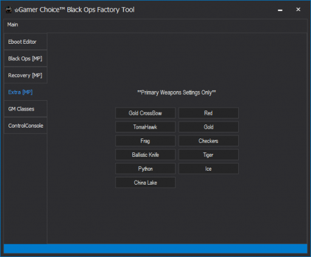Open the Recovery [MP] tab
Screen dimensions: 311x257
(26, 75)
